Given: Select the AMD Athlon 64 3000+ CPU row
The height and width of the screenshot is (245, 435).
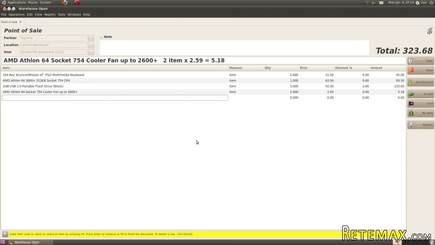Looking at the screenshot, I should coord(203,80).
